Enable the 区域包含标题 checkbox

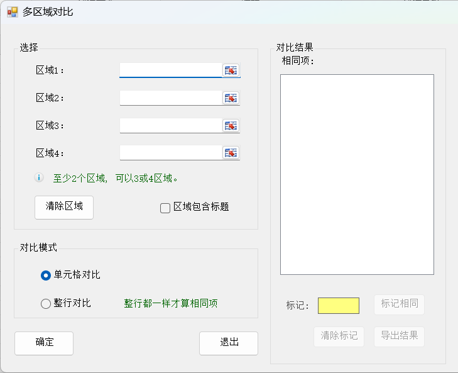(165, 208)
